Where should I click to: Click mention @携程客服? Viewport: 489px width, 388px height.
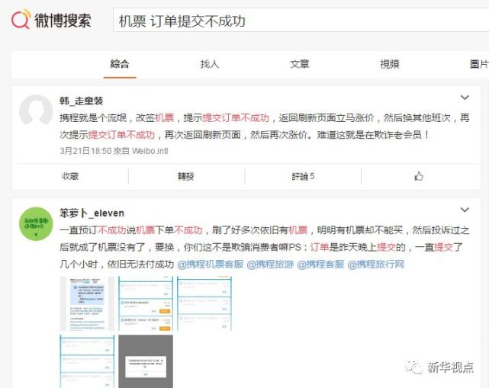(320, 265)
